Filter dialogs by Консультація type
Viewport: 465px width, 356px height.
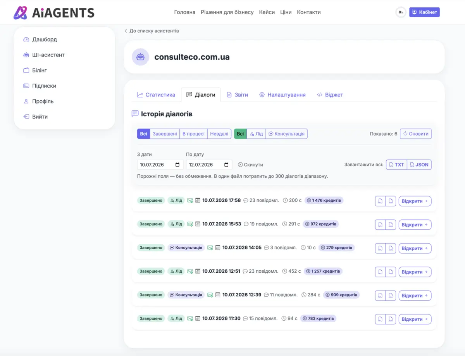tap(286, 134)
